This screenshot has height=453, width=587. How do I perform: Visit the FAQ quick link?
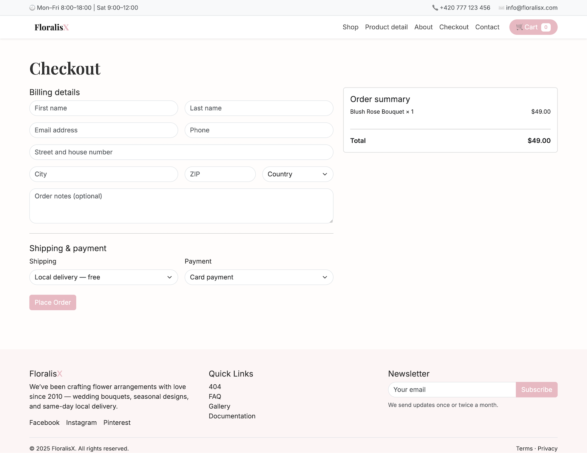pyautogui.click(x=215, y=396)
